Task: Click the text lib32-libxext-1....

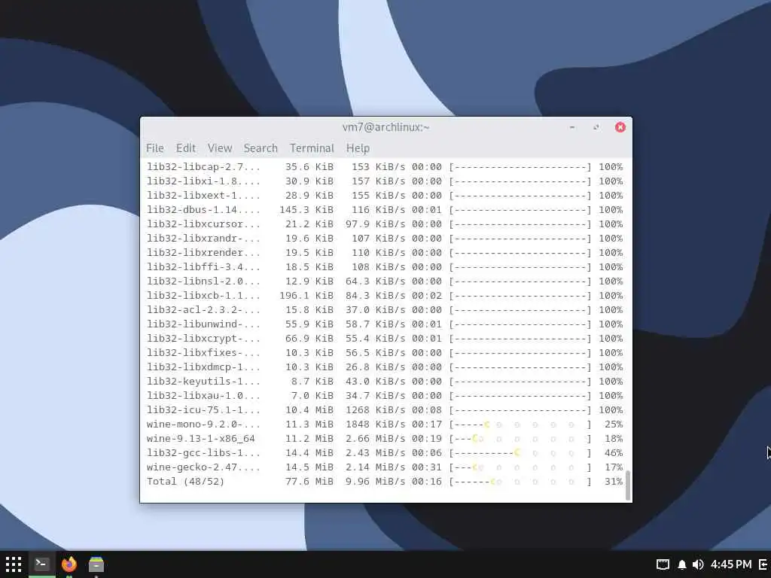Action: 191,195
